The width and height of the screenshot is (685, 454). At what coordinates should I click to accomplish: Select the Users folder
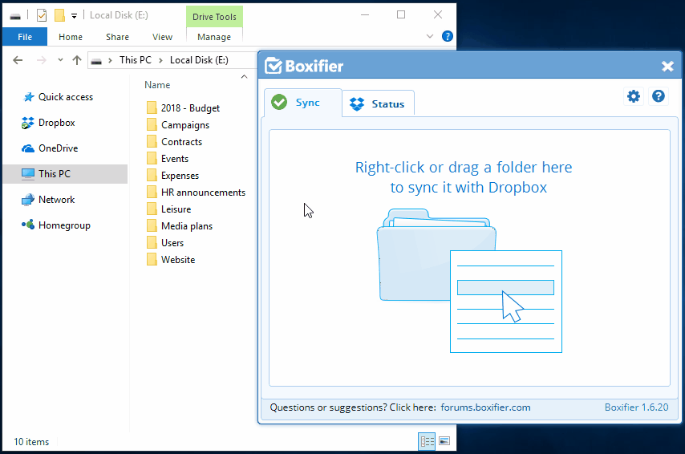(x=172, y=243)
